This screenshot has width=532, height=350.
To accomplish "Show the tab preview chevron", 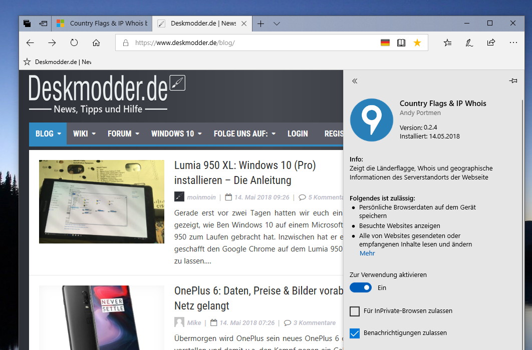I will (x=277, y=23).
